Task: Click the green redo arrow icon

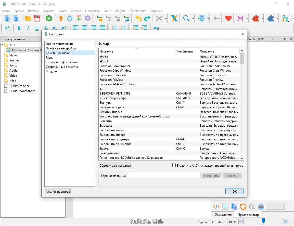Action: pos(147,18)
